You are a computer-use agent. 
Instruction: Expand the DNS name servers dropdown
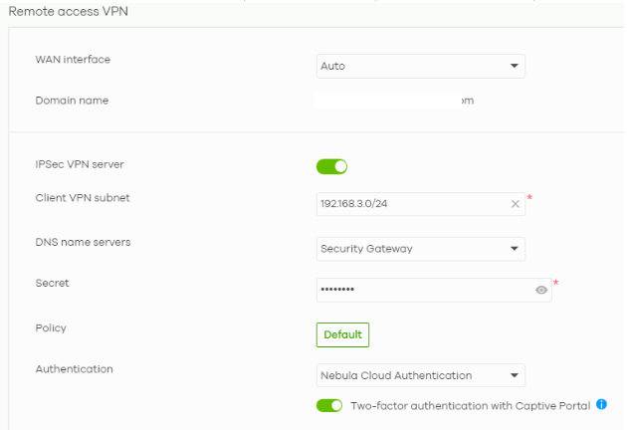[x=420, y=248]
